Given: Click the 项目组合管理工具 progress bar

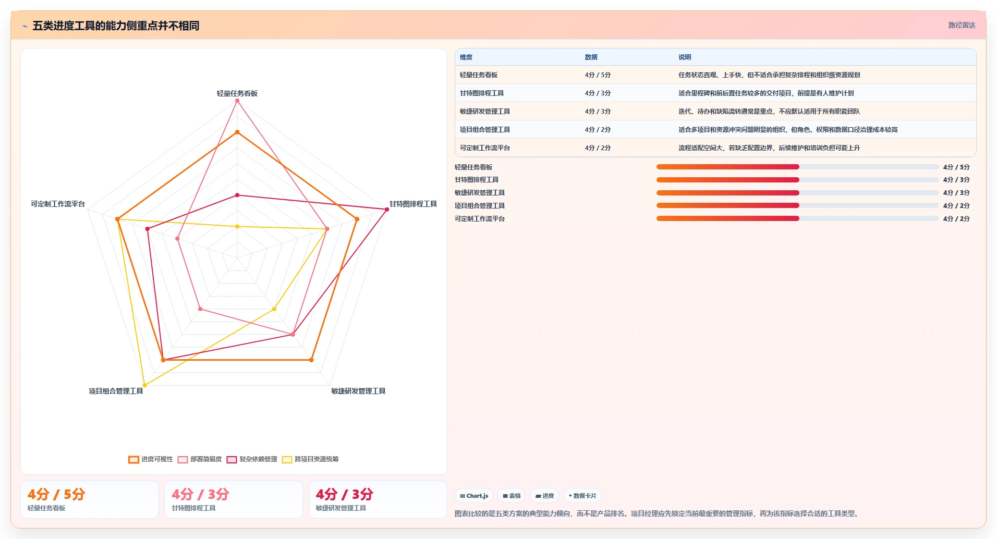Looking at the screenshot, I should pyautogui.click(x=797, y=205).
